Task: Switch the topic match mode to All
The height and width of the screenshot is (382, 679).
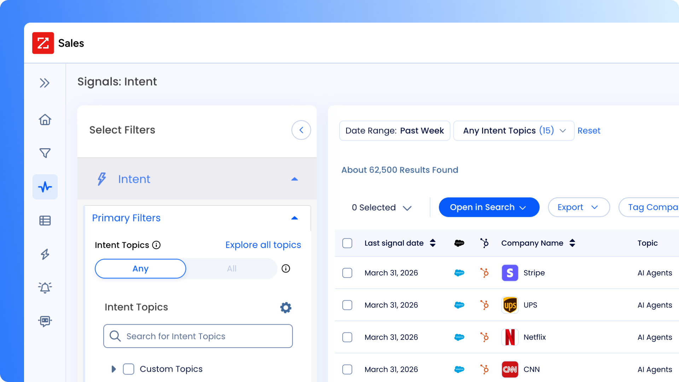Action: click(232, 268)
